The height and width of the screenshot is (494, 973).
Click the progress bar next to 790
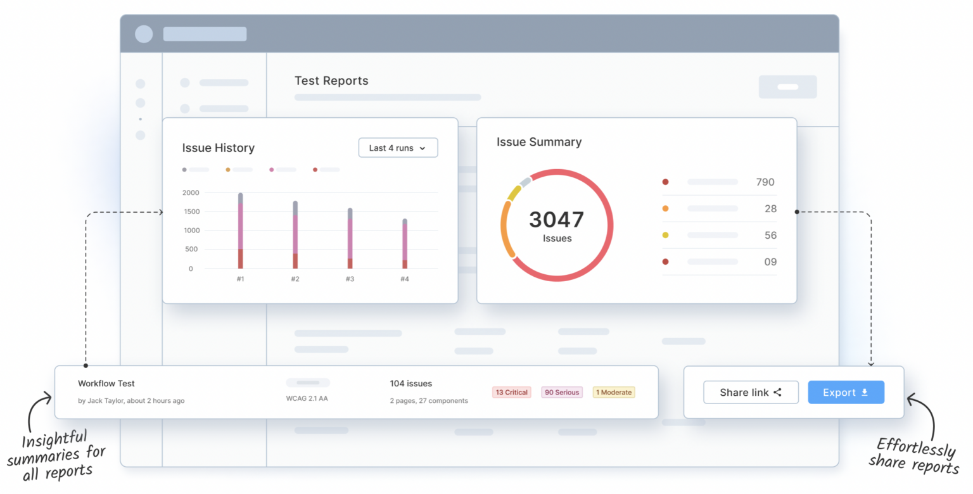tap(713, 182)
